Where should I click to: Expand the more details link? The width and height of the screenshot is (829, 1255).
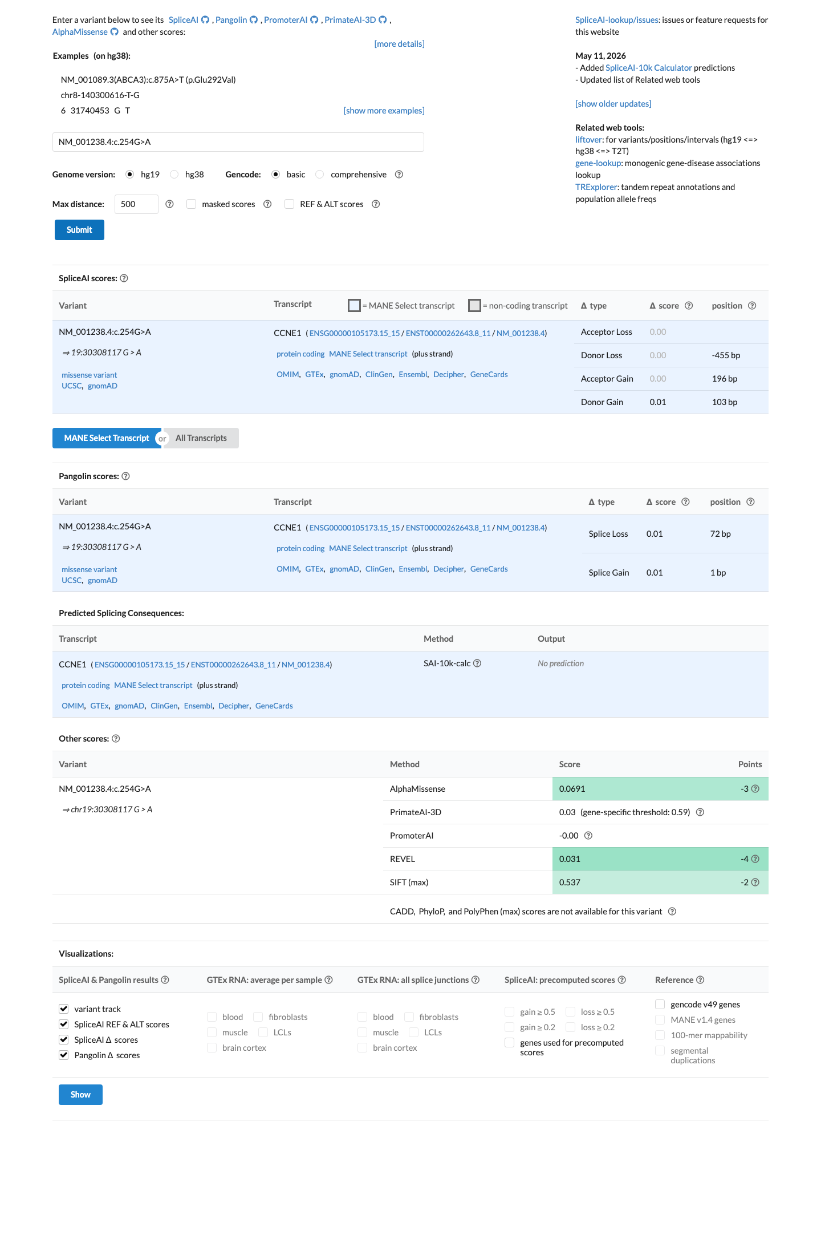point(399,44)
